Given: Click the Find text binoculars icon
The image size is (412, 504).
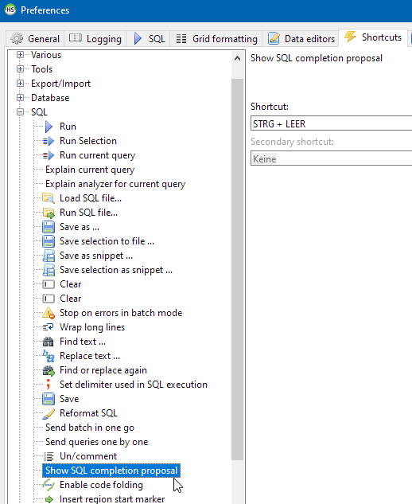Looking at the screenshot, I should pos(49,342).
